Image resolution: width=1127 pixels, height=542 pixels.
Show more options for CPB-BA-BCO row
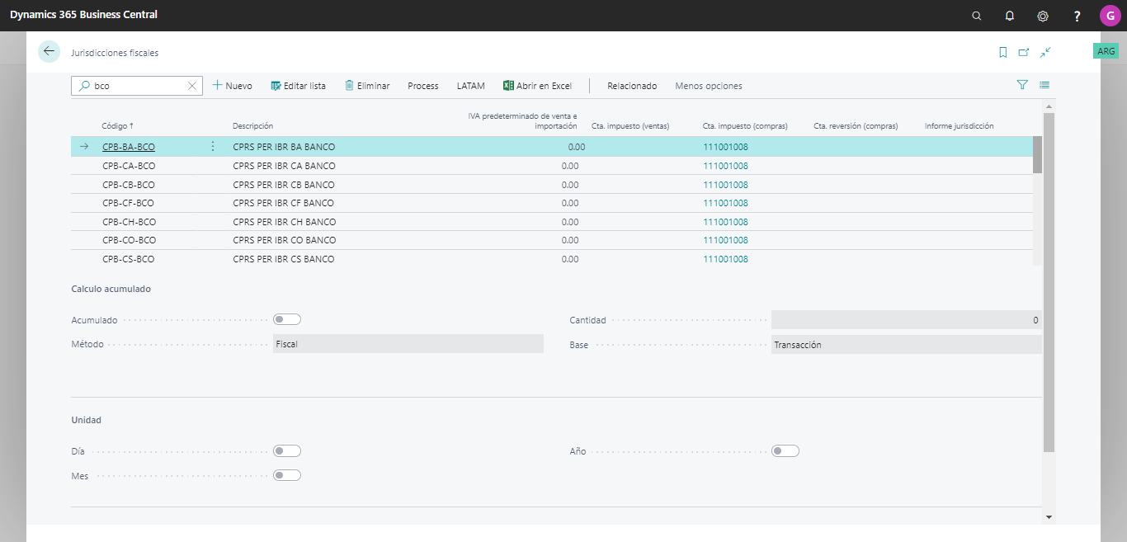tap(213, 147)
